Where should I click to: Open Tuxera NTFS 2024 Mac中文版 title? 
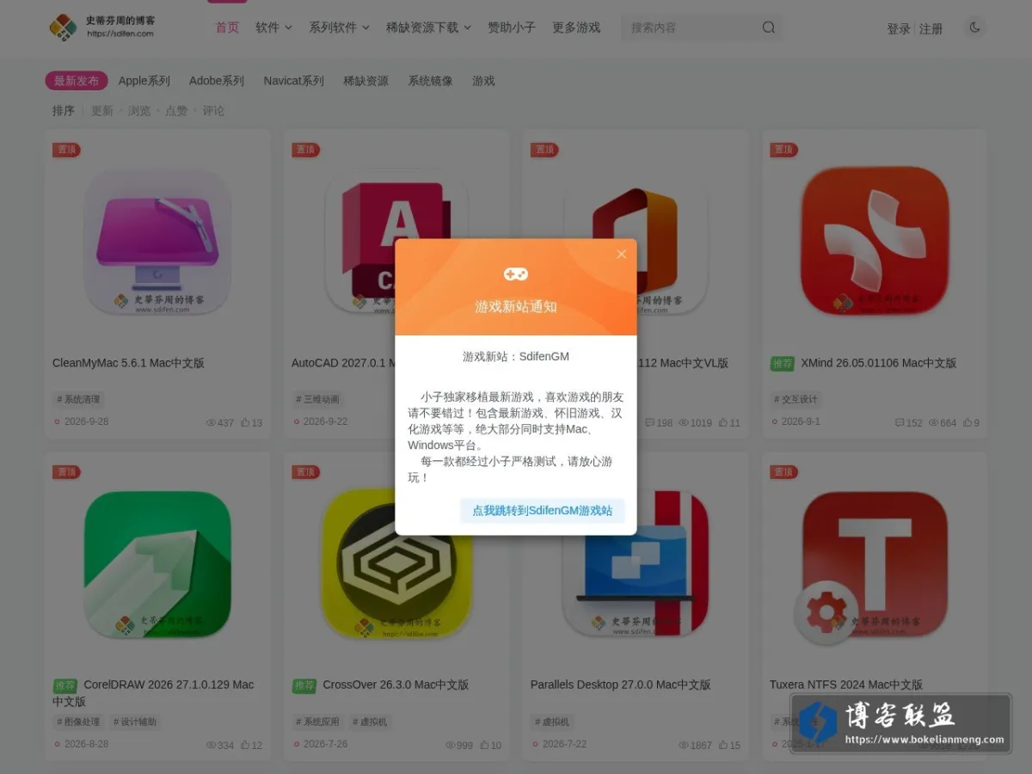846,685
